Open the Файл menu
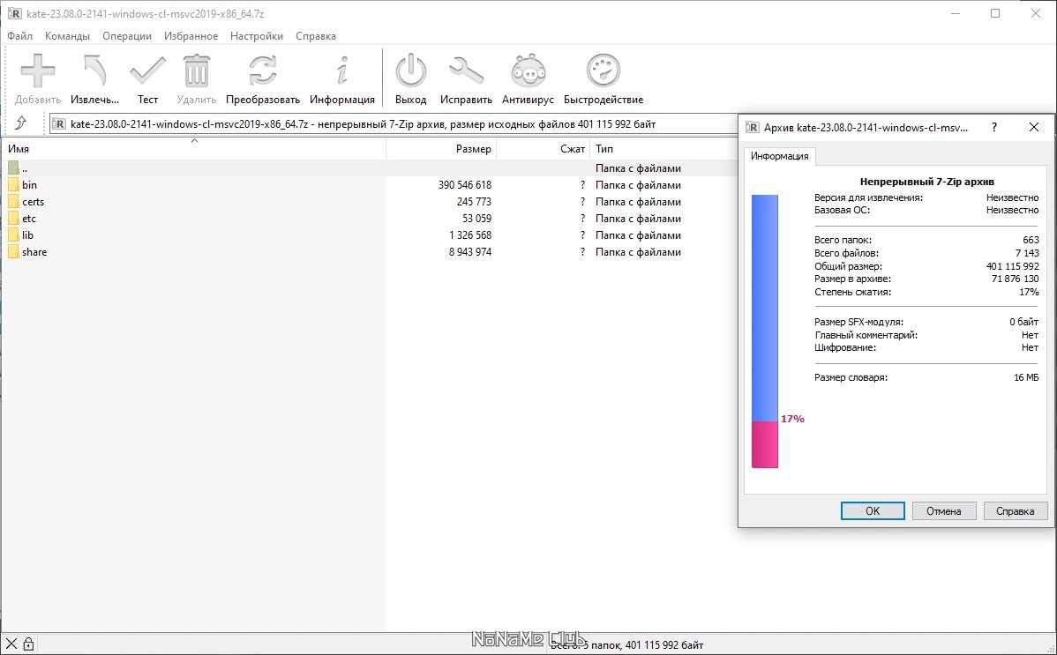The width and height of the screenshot is (1057, 655). click(20, 36)
